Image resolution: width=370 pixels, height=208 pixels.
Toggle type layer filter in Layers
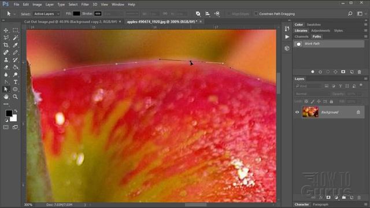pyautogui.click(x=341, y=86)
